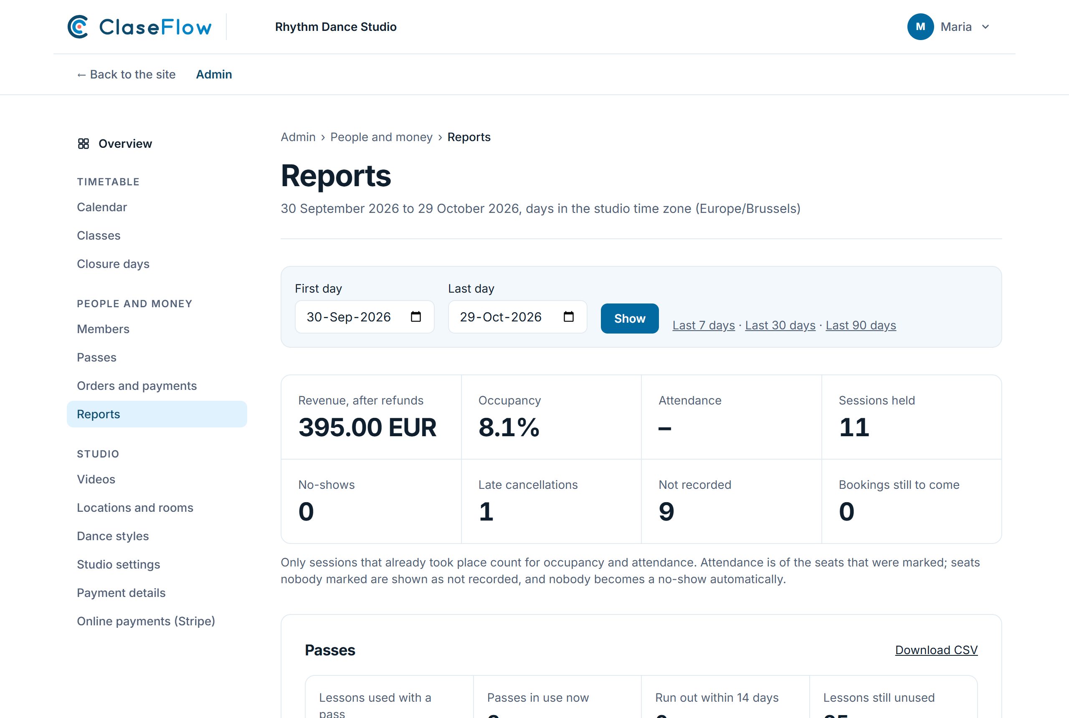Open Dance styles page
This screenshot has height=718, width=1069.
click(113, 536)
